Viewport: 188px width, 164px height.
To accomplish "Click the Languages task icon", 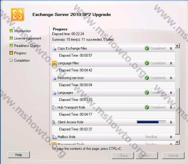I will [x=54, y=93].
